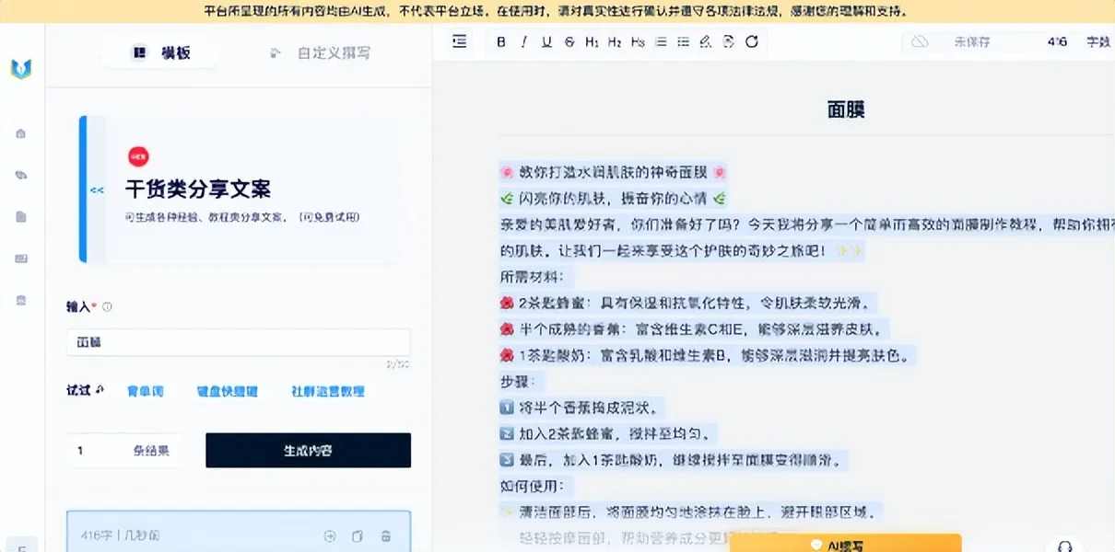Apply underline formatting (U)
Screen dimensions: 1115x552
pyautogui.click(x=546, y=41)
